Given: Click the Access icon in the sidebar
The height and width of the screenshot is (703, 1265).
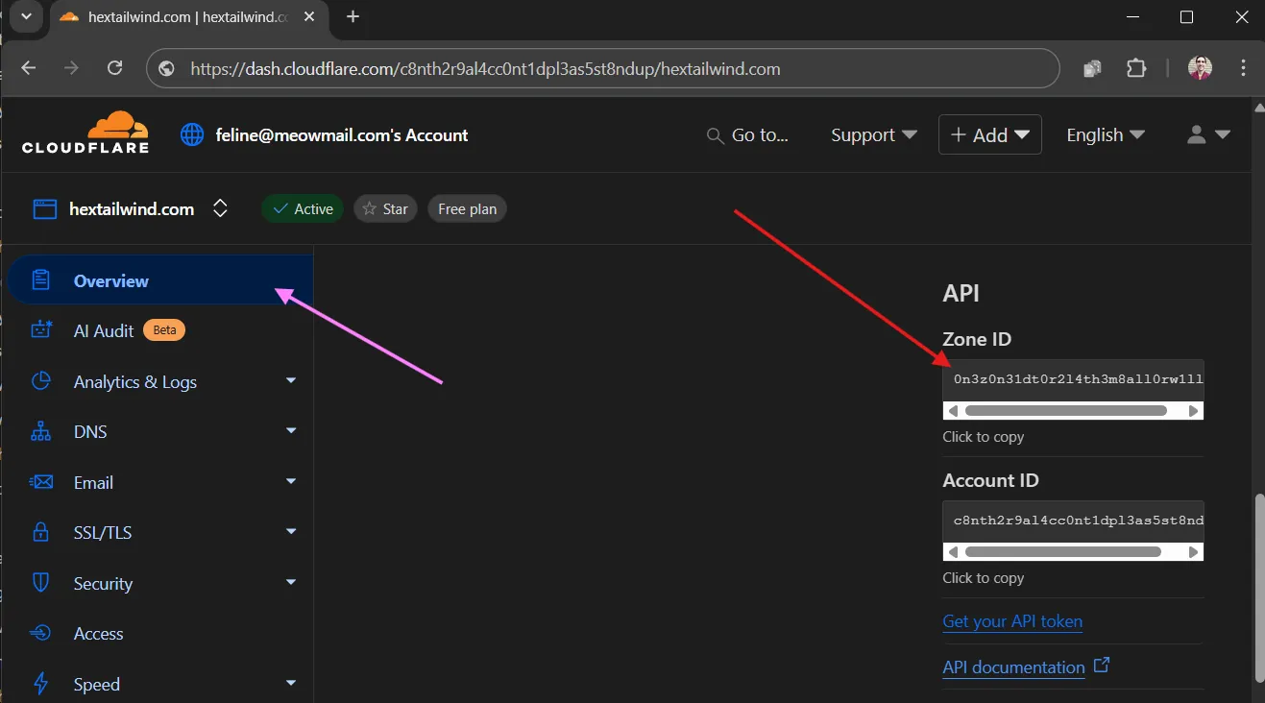Looking at the screenshot, I should [x=40, y=633].
